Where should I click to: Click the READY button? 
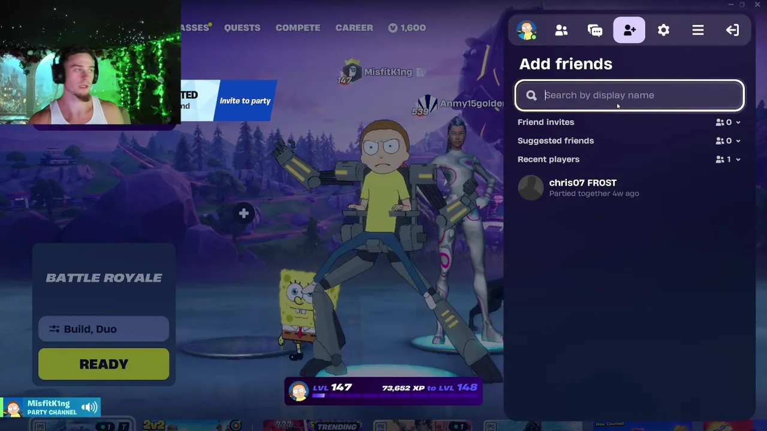[x=104, y=364]
